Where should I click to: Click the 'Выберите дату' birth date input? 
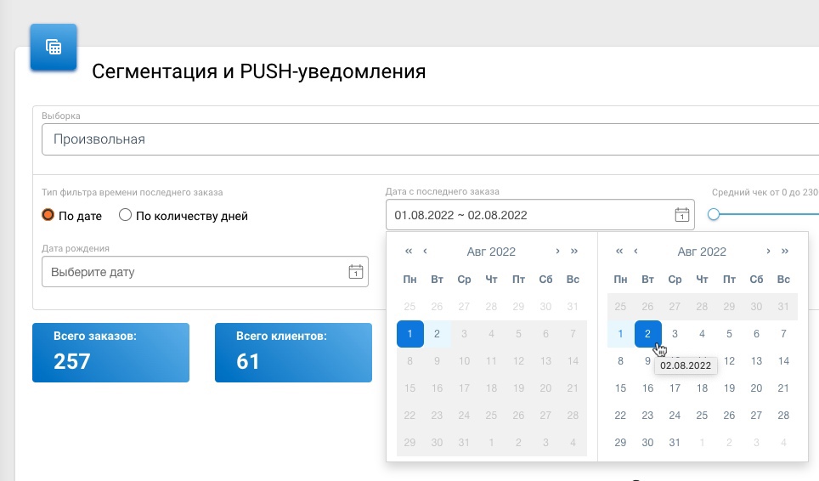[x=195, y=273]
